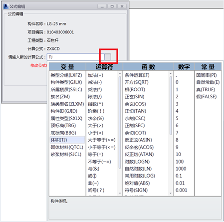This screenshot has width=224, height=222.
Task: Insert the 乘法(*) operator
Action: tap(95, 90)
